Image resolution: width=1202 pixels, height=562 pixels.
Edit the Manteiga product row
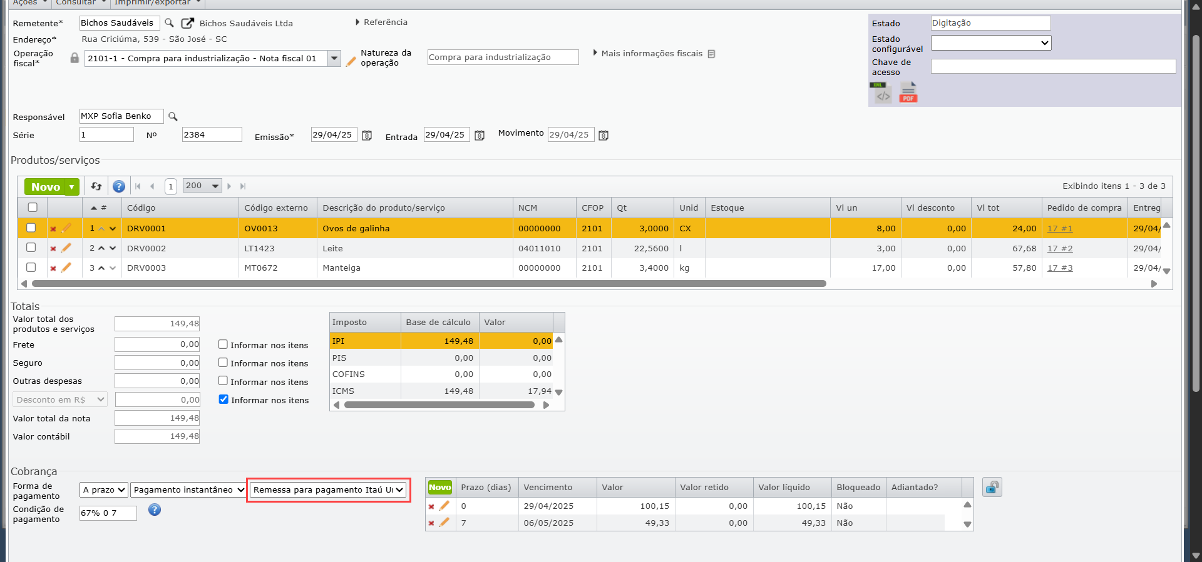[66, 268]
